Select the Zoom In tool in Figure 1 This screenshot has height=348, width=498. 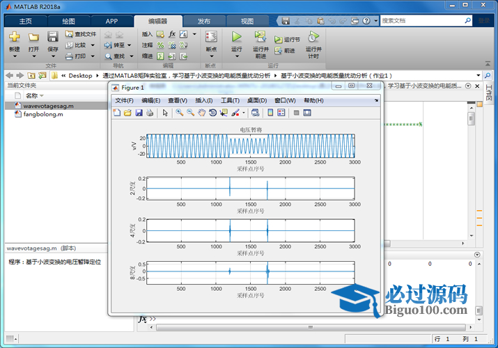pos(180,113)
